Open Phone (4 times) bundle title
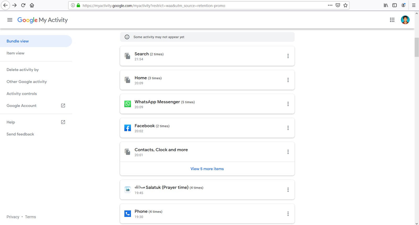This screenshot has width=419, height=225. (148, 211)
